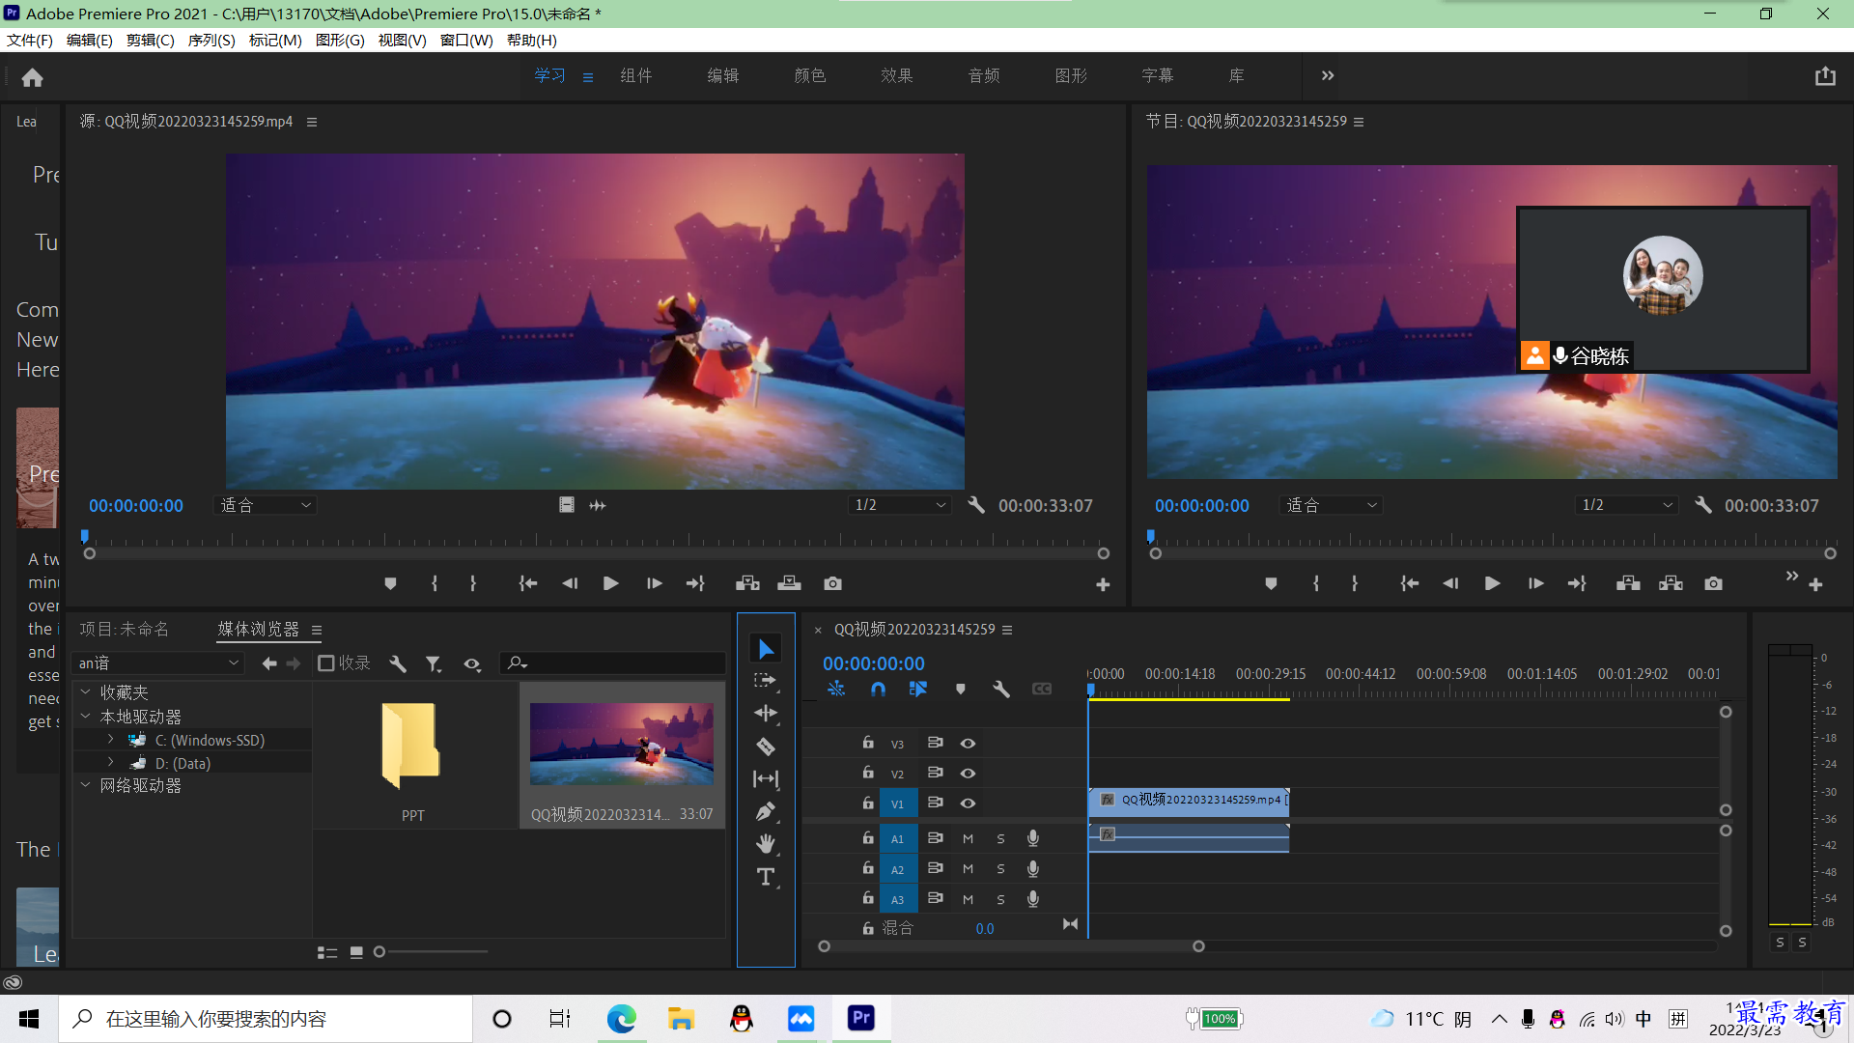
Task: Select the V1 video clip on timeline
Action: (x=1189, y=801)
